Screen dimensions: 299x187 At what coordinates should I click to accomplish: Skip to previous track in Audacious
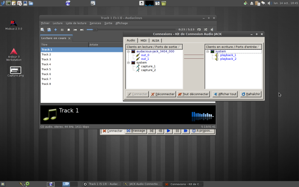pyautogui.click(x=75, y=30)
